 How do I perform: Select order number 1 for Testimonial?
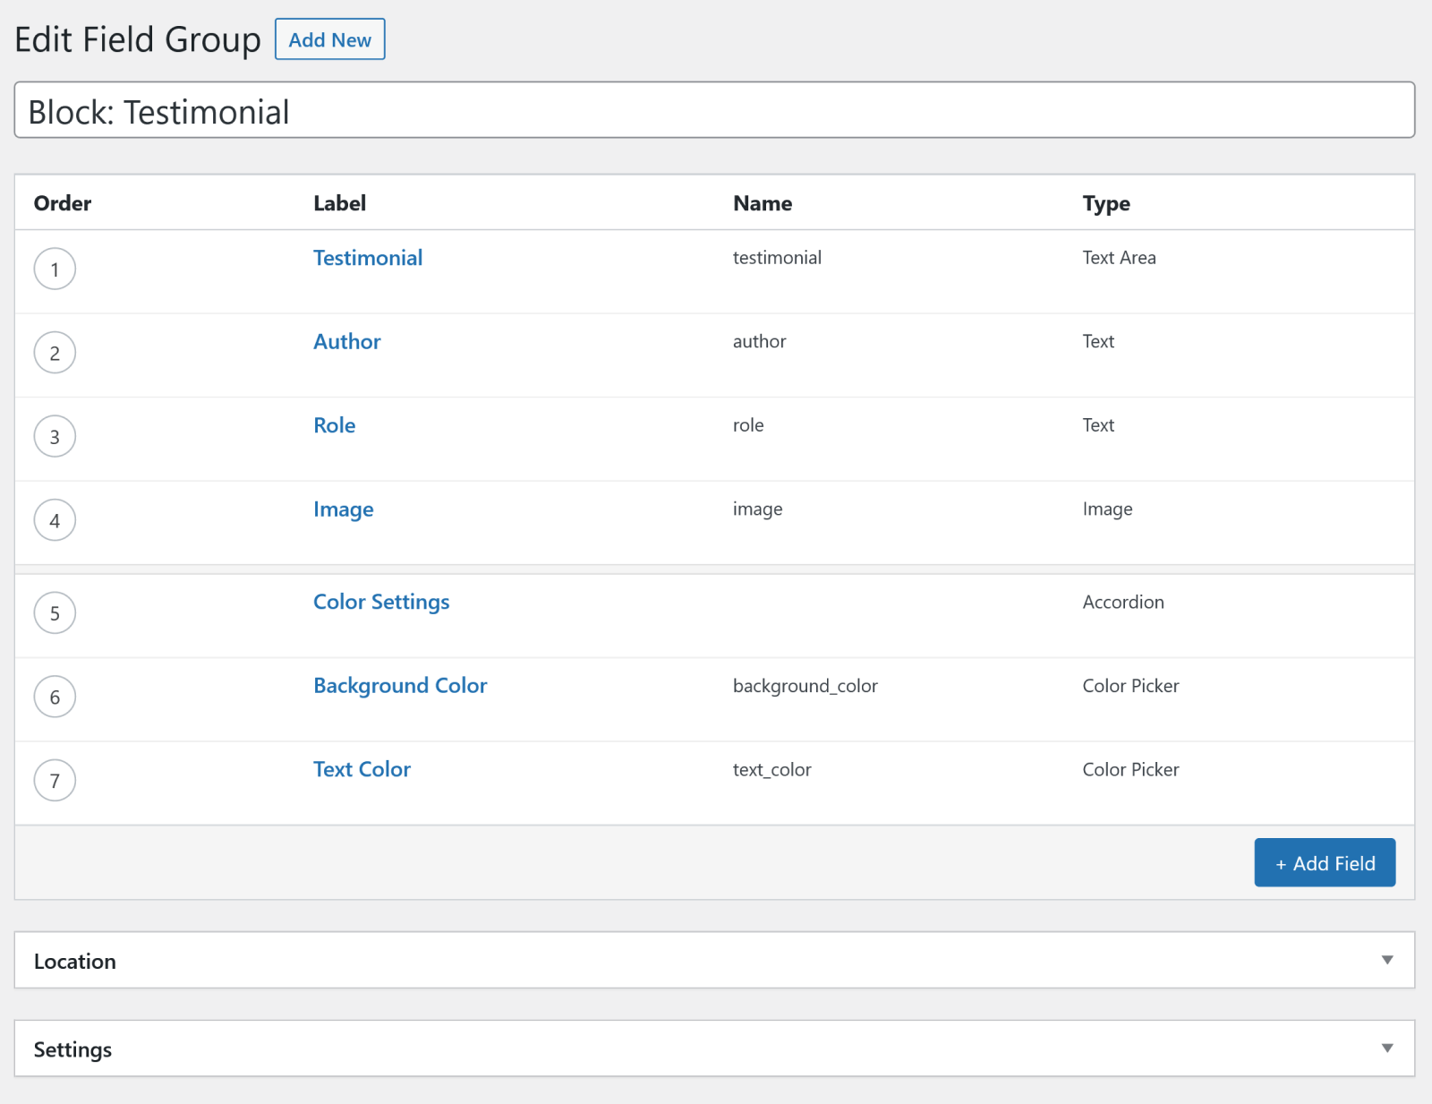tap(55, 269)
